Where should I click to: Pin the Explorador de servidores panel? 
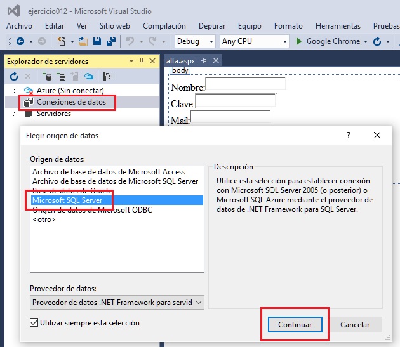142,61
